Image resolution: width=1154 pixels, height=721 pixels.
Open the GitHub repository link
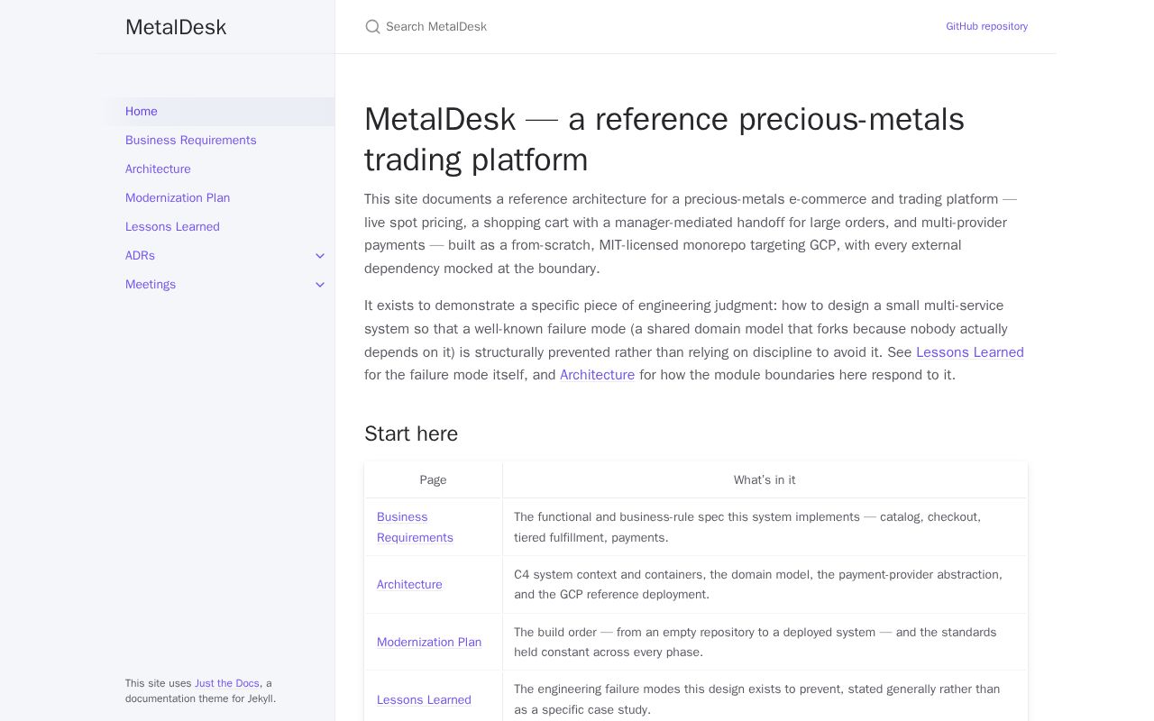click(x=986, y=26)
